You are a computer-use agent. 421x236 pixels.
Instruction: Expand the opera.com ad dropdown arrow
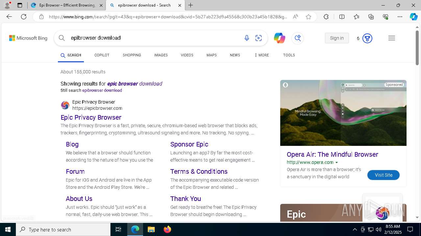click(336, 163)
